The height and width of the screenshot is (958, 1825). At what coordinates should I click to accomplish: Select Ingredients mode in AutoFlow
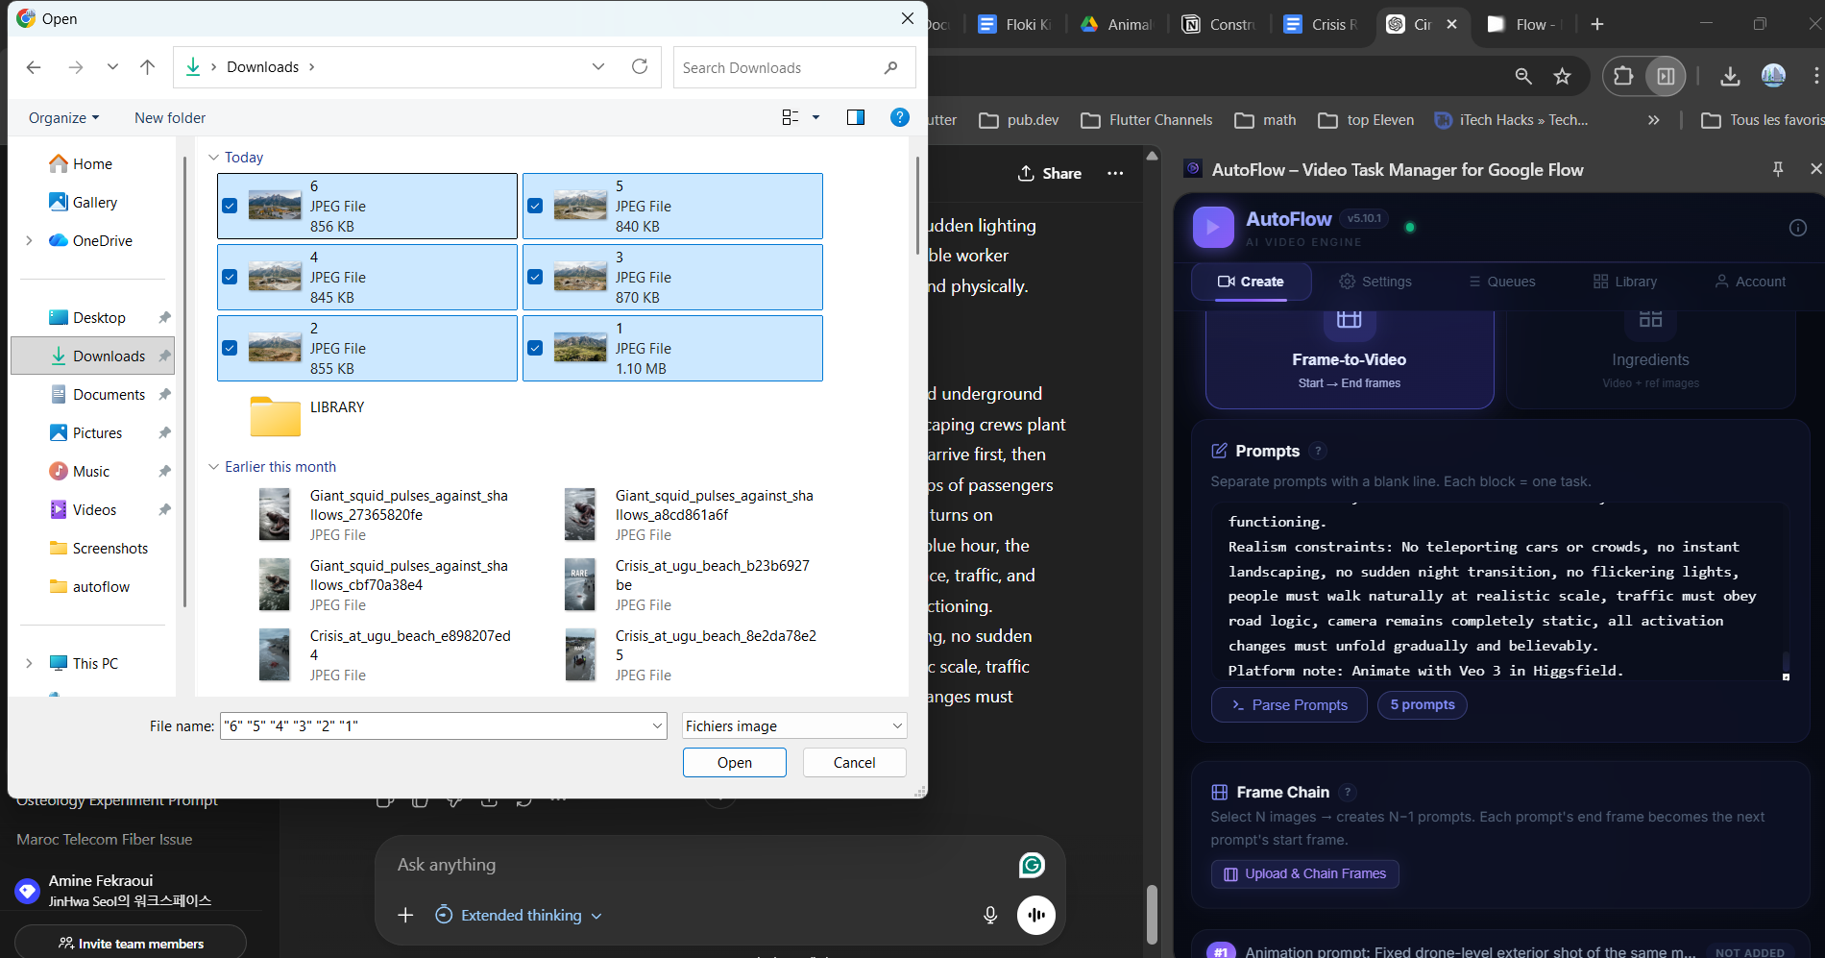(x=1649, y=359)
